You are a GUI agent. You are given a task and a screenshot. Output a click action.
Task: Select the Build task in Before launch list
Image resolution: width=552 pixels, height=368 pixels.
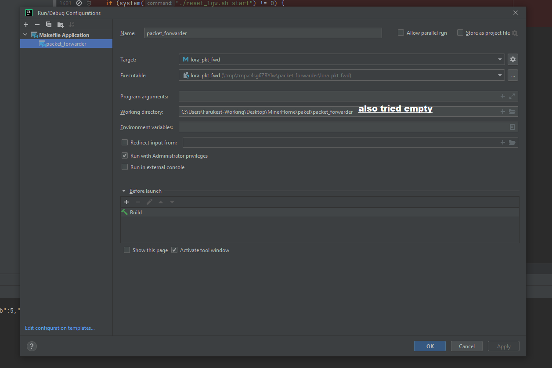(x=320, y=212)
